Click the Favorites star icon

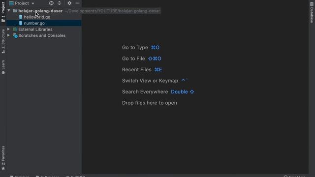click(x=3, y=168)
